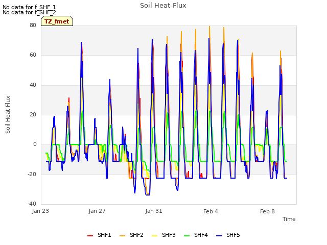
Task: Click the Feb 8 x-axis tick label
Action: 267,211
